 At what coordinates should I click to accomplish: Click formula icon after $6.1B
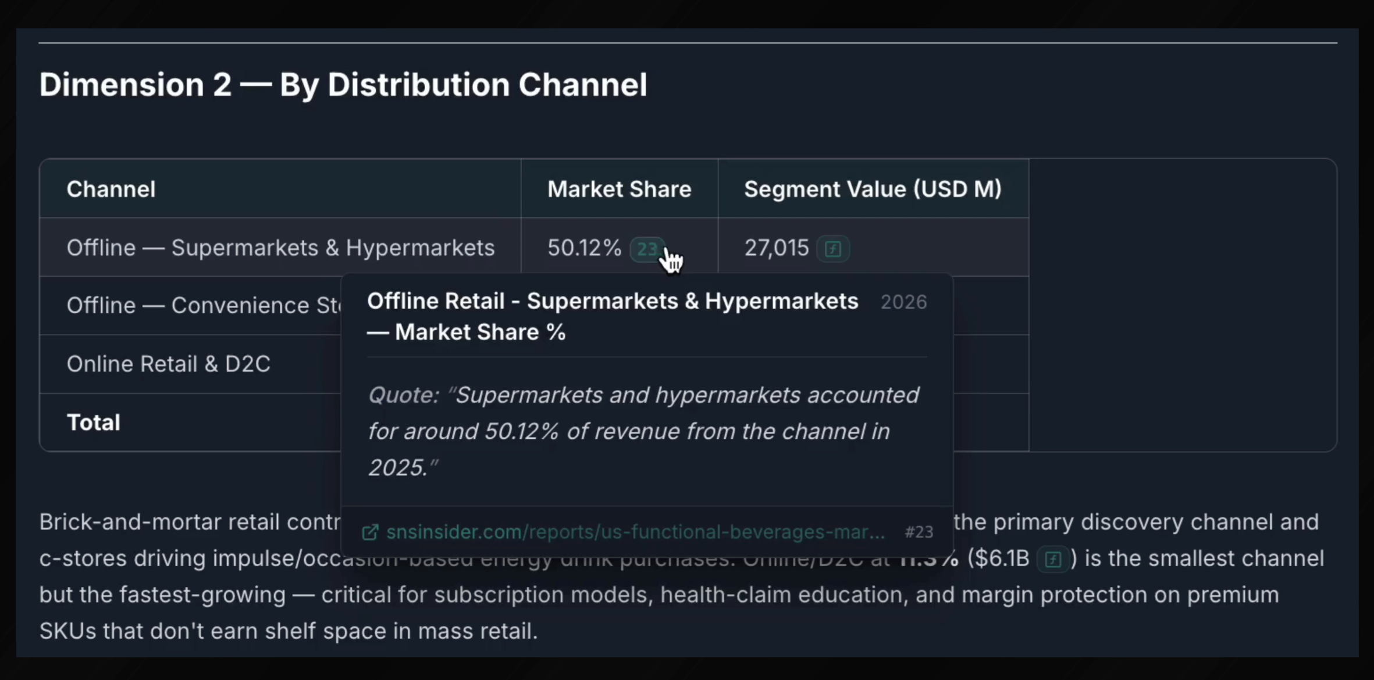tap(1053, 559)
